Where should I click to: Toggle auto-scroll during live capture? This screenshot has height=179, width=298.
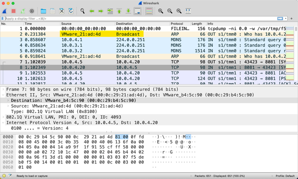pyautogui.click(x=137, y=11)
